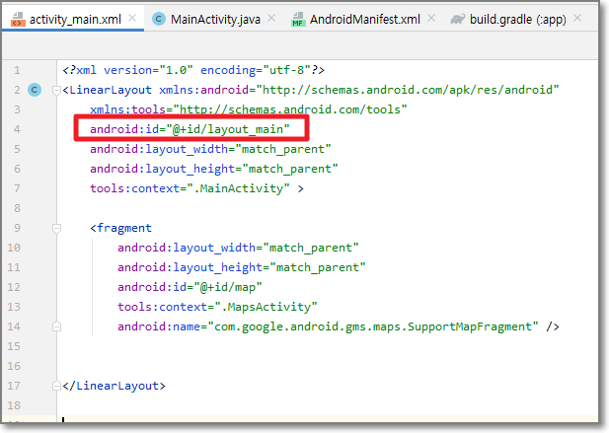Click line number 15 in the gutter

click(14, 346)
